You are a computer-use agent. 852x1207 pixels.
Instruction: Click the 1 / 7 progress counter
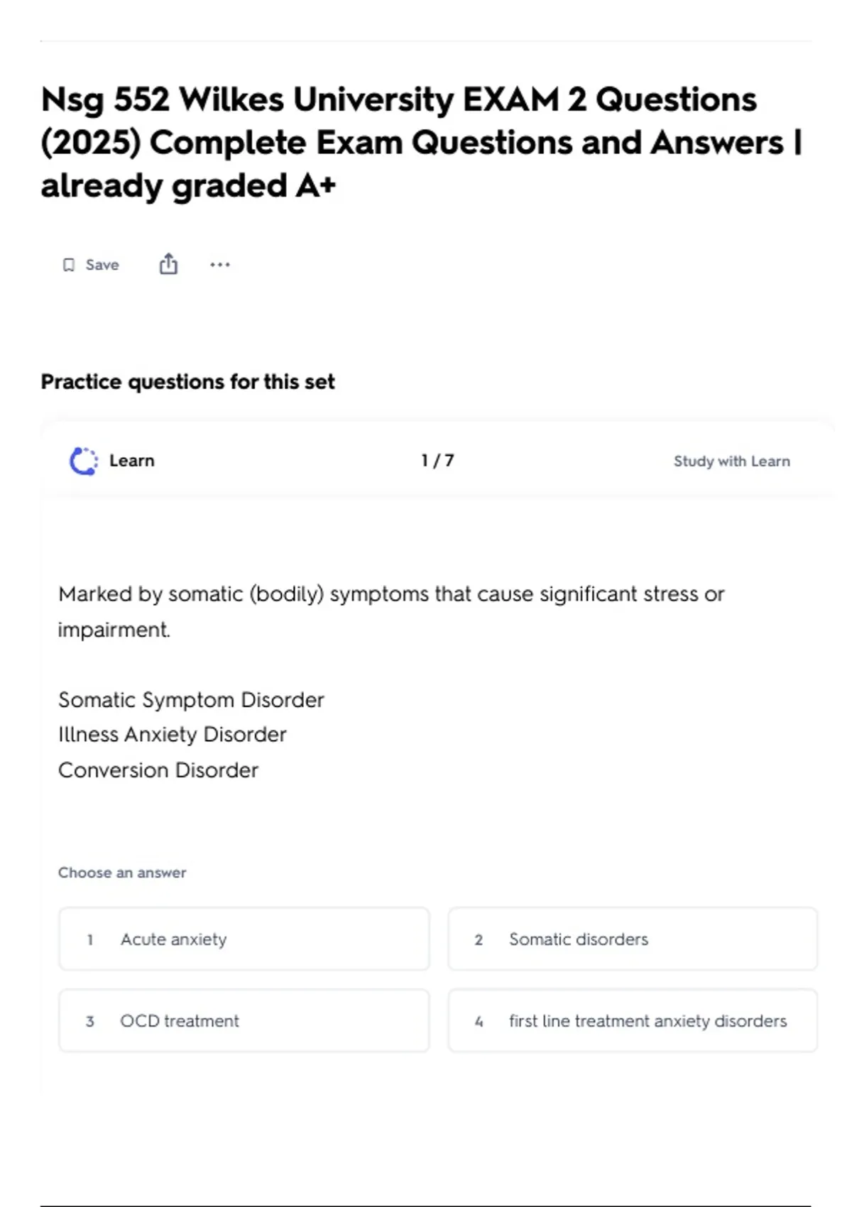tap(437, 461)
